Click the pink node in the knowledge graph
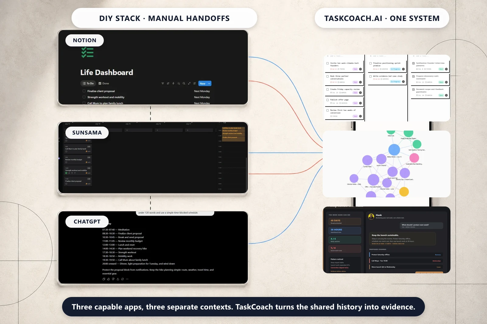The height and width of the screenshot is (324, 487). (x=414, y=158)
